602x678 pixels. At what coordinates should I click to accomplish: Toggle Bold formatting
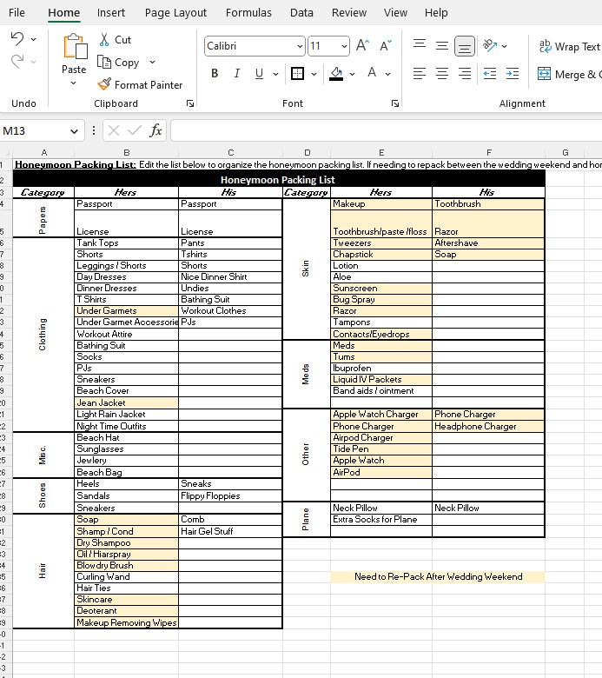pos(215,74)
